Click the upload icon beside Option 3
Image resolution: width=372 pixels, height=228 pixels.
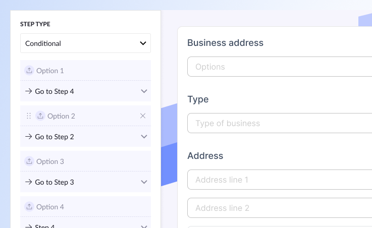point(29,161)
